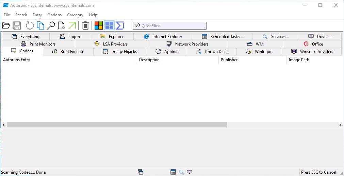Open the Help menu

(x=93, y=15)
